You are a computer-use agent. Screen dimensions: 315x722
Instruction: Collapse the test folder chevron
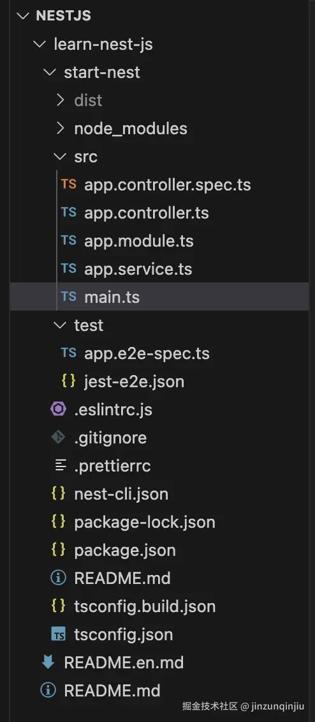click(60, 325)
